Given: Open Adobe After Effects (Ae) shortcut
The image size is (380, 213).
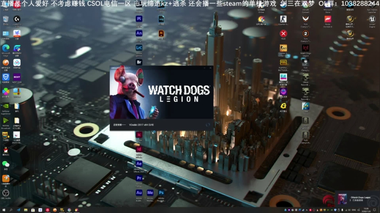Looking at the screenshot, I should [x=139, y=164].
